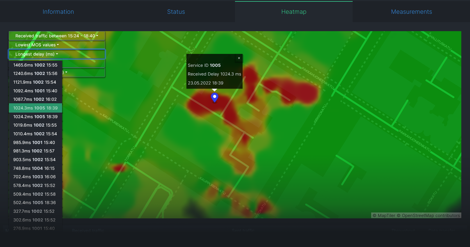Pick delay entry 1092.4ms 1001 15:40
Image resolution: width=470 pixels, height=247 pixels.
(35, 91)
